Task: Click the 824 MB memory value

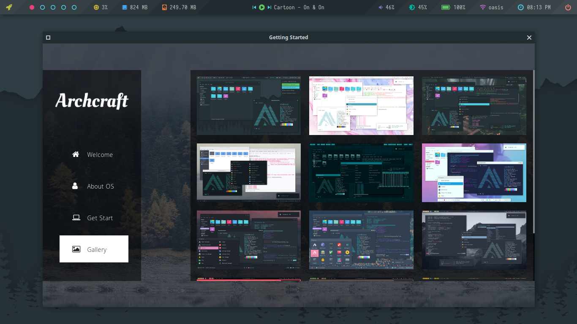Action: (139, 8)
